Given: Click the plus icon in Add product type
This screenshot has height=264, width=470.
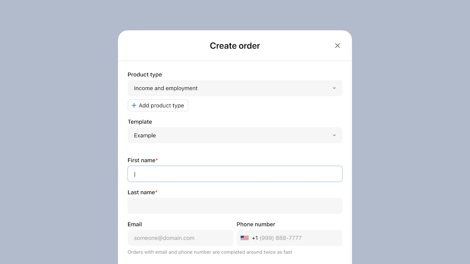Looking at the screenshot, I should pyautogui.click(x=134, y=106).
